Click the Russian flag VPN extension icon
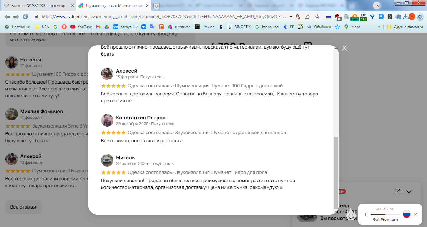 click(x=328, y=17)
